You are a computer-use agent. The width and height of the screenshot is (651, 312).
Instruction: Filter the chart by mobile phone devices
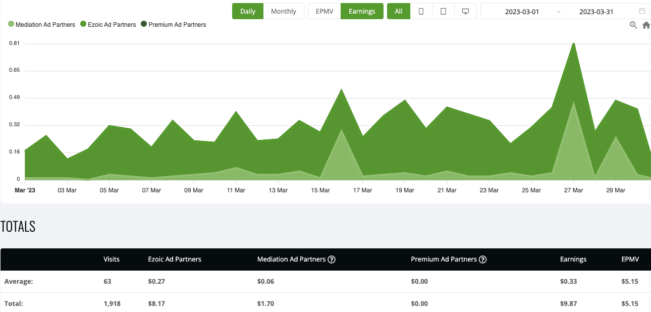[x=421, y=11]
